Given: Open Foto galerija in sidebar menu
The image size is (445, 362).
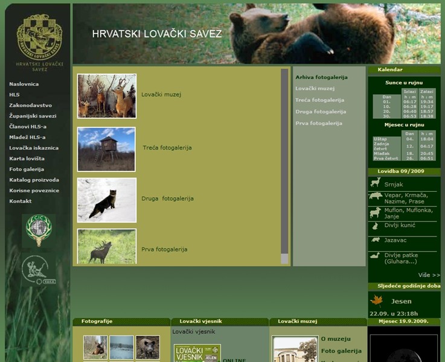Looking at the screenshot, I should (x=27, y=170).
